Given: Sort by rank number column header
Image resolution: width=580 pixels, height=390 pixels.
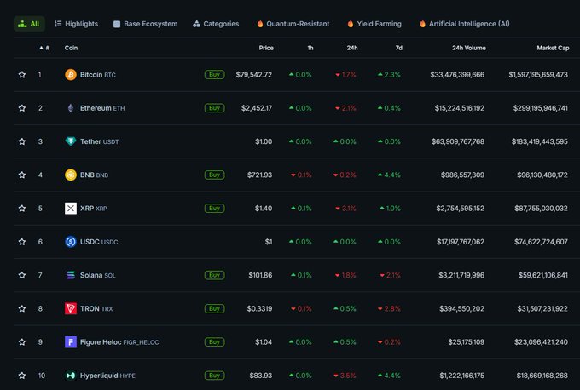Looking at the screenshot, I should tap(44, 48).
